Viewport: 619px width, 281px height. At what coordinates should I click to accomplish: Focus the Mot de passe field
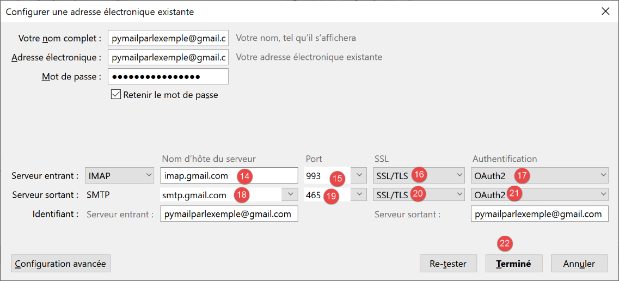click(x=168, y=77)
